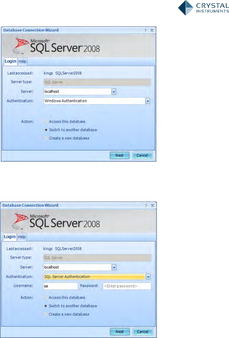The image size is (229, 338).
Task: Click the disabled Server type field in upper wizard
Action: click(97, 82)
